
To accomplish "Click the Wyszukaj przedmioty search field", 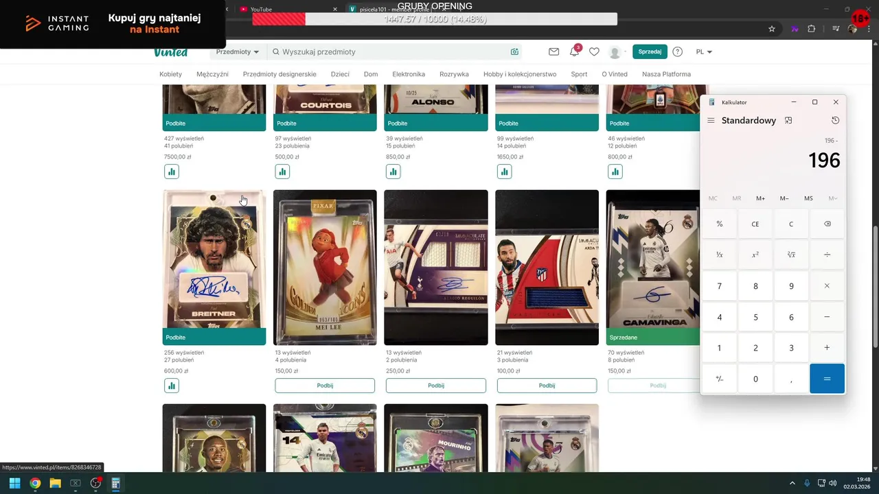I will [395, 52].
